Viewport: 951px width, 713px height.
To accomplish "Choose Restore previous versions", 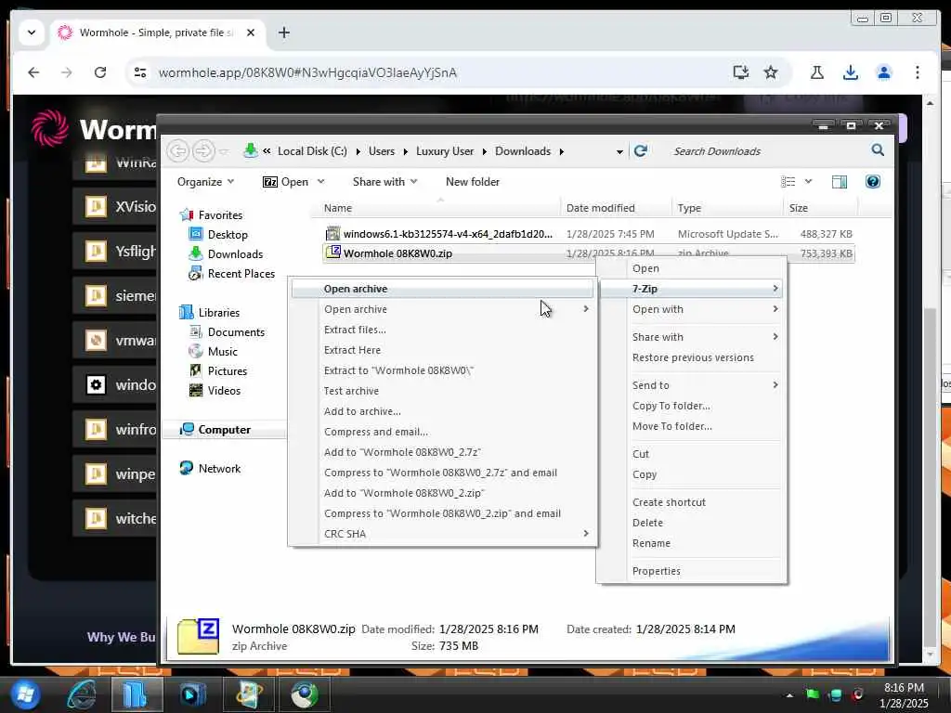I will click(x=693, y=357).
